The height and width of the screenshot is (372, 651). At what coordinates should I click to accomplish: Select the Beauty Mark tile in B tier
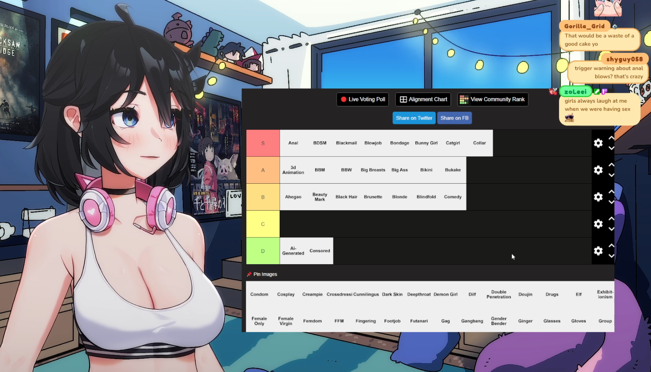[320, 197]
